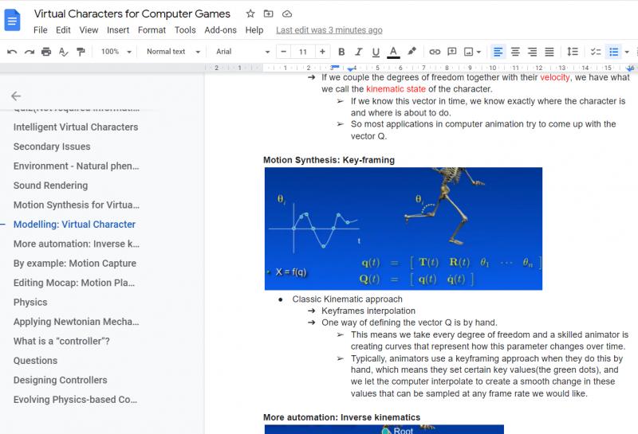638x434 pixels.
Task: Toggle Italic formatting
Action: click(x=358, y=52)
